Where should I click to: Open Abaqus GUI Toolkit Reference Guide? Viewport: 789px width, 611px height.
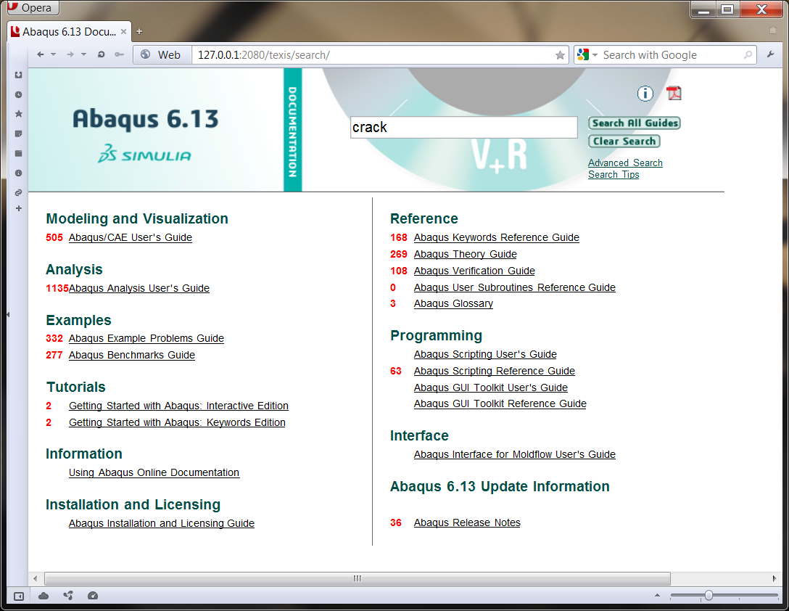(500, 404)
